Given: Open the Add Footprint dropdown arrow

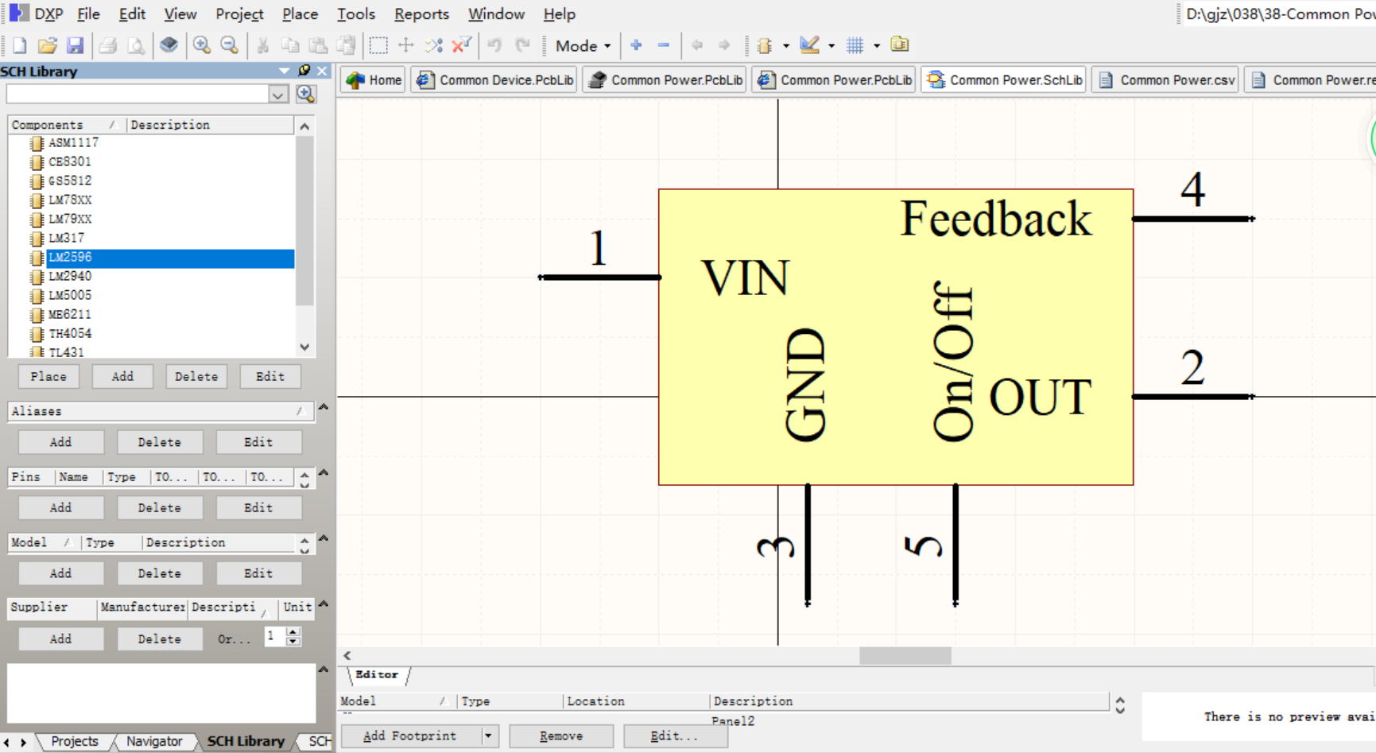Looking at the screenshot, I should tap(488, 736).
